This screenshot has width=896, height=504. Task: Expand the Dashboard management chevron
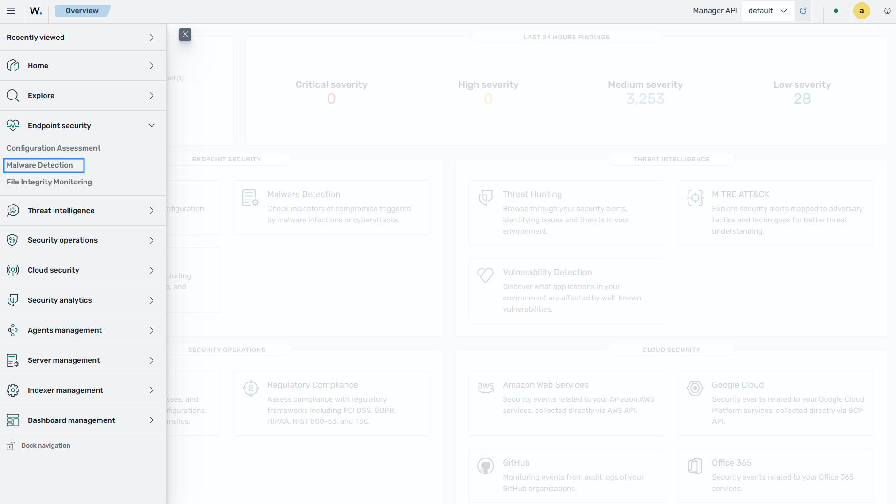tap(152, 420)
